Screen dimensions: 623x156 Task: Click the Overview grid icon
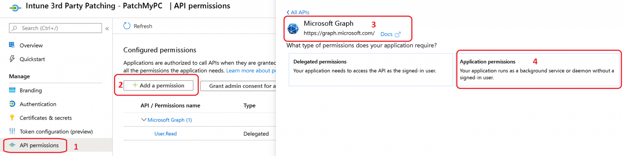pos(12,45)
